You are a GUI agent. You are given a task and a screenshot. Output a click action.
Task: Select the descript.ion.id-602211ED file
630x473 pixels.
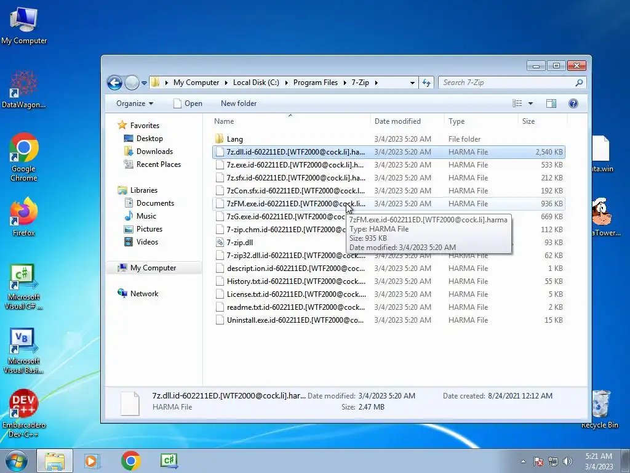(389, 269)
